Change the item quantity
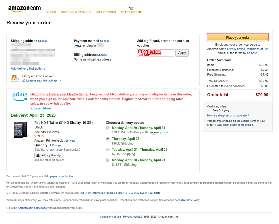 point(56,145)
